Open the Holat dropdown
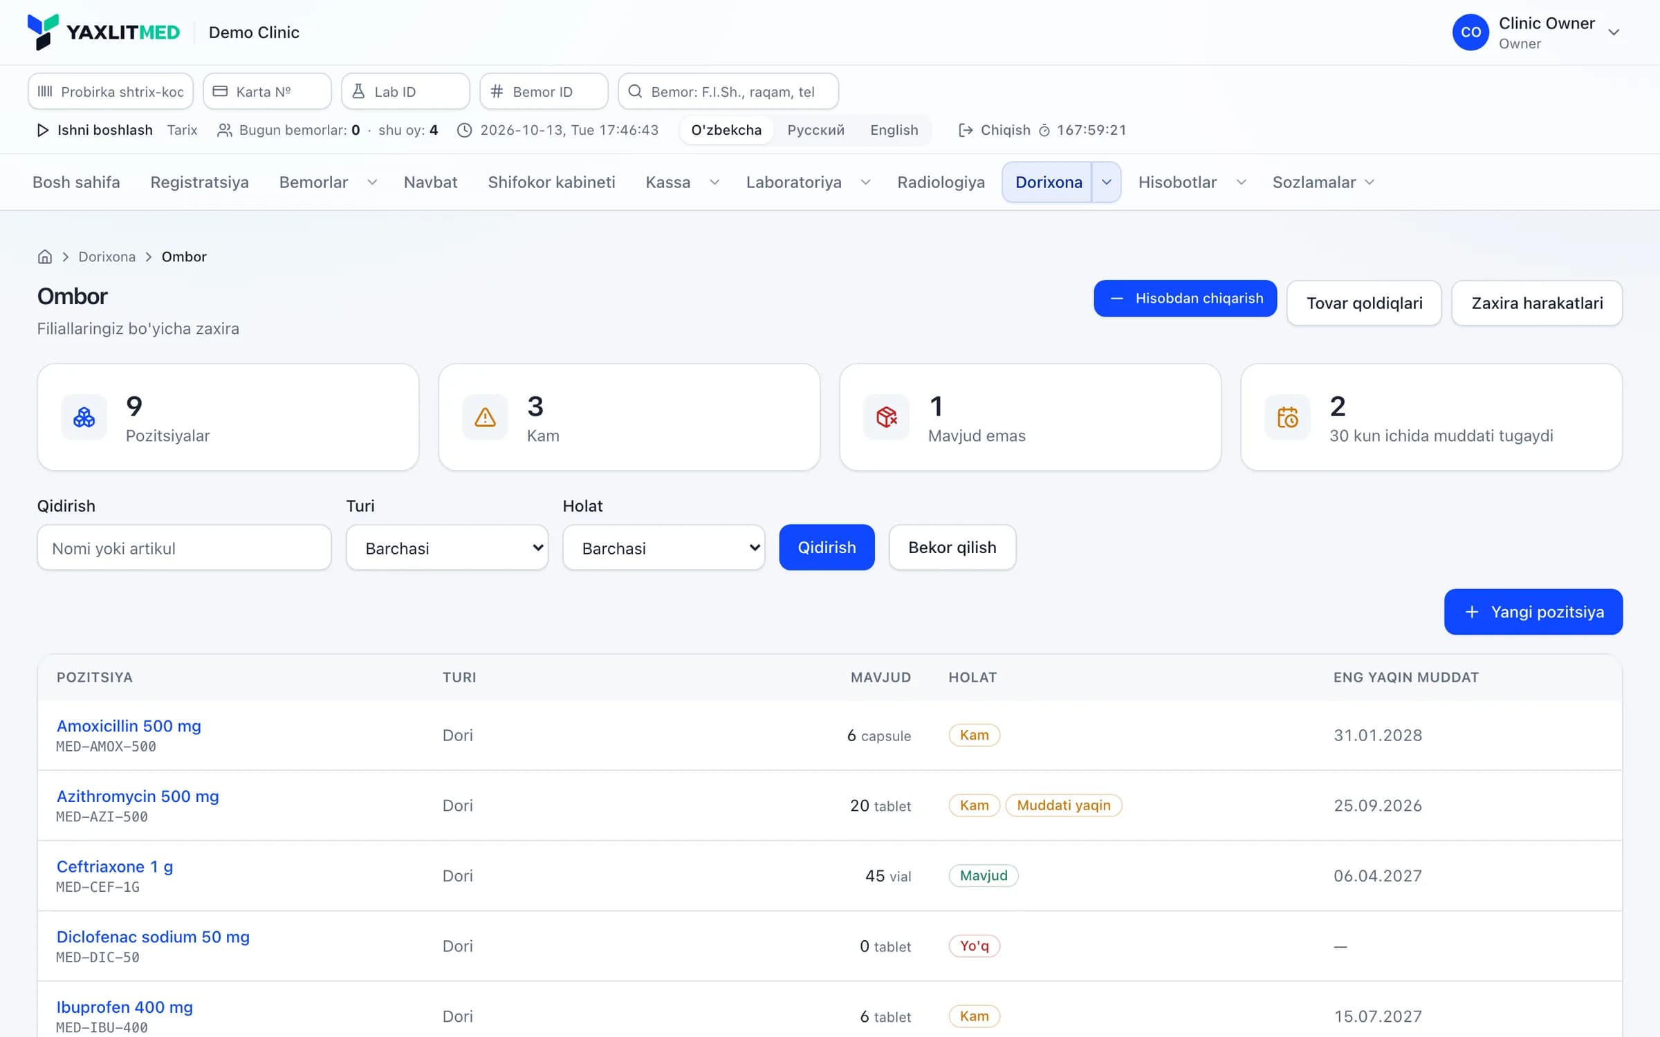 coord(663,548)
